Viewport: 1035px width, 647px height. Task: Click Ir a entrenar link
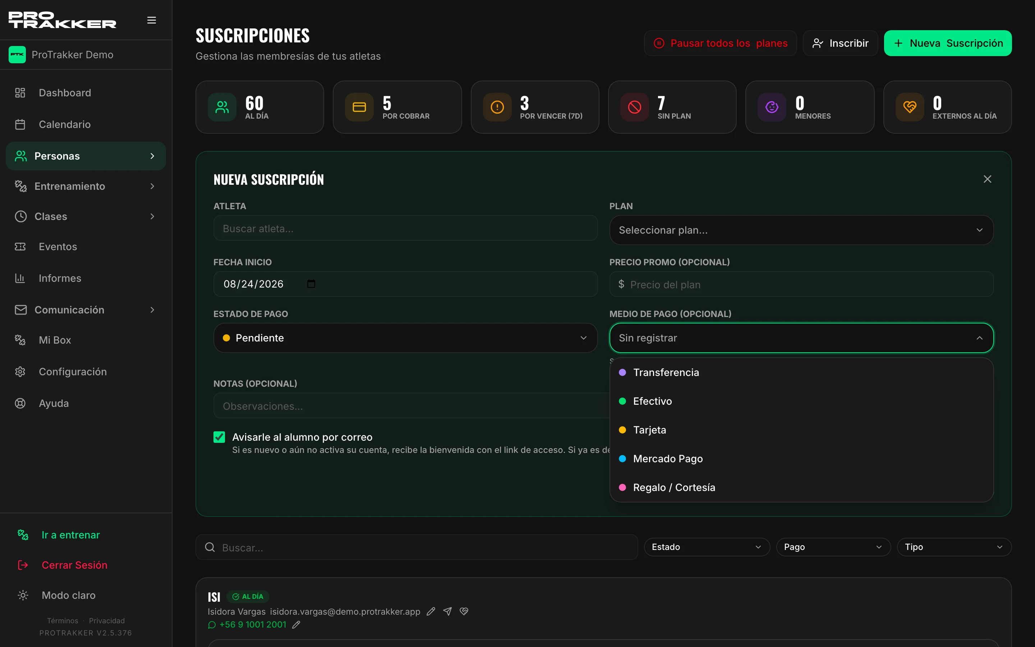click(70, 535)
